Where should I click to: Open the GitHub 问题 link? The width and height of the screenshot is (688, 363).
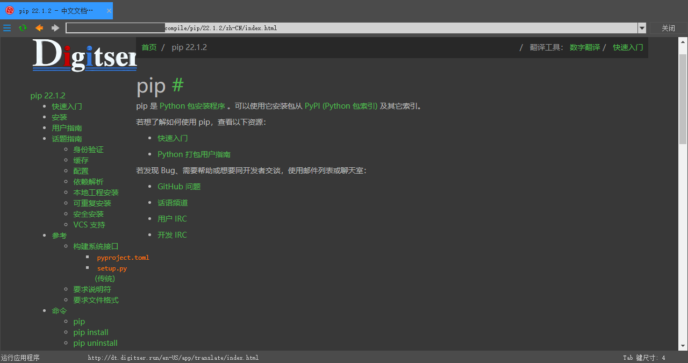pyautogui.click(x=179, y=186)
